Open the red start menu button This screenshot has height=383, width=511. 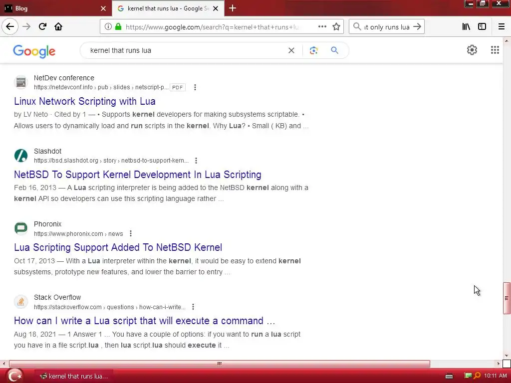pos(14,376)
